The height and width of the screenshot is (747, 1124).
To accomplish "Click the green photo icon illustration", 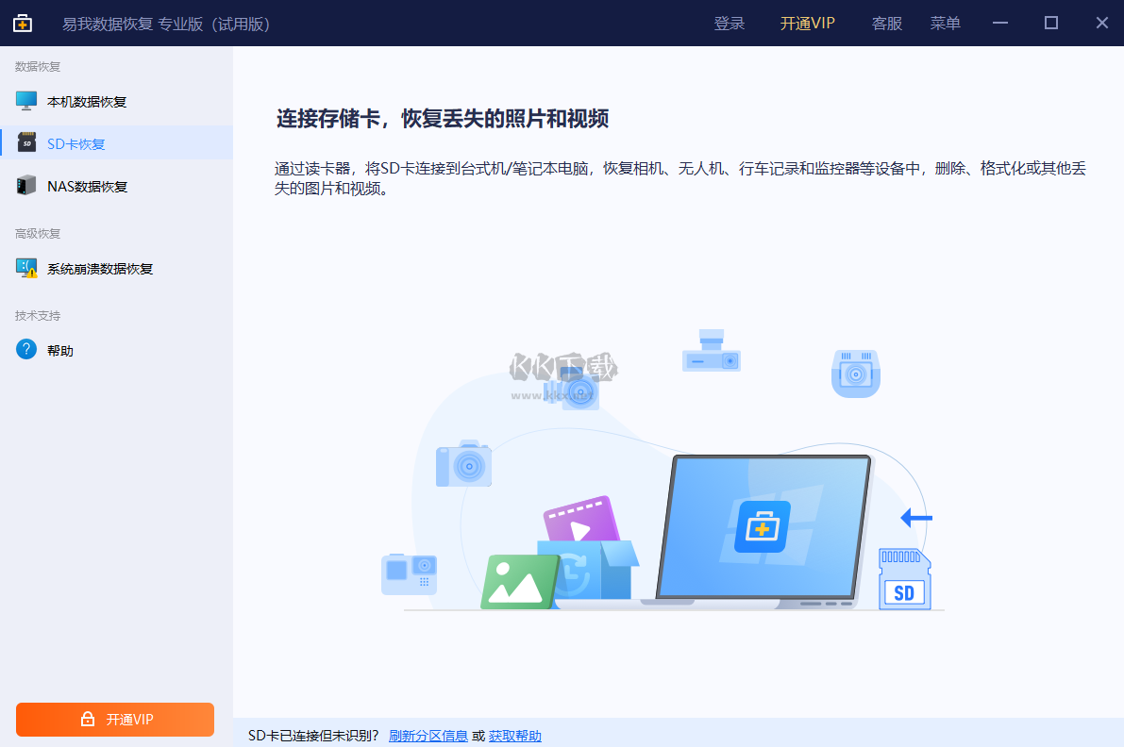I will (521, 579).
